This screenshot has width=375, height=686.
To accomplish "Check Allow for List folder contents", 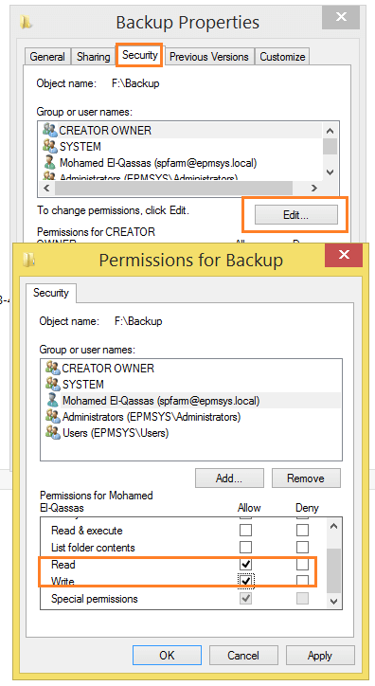I will [x=245, y=548].
